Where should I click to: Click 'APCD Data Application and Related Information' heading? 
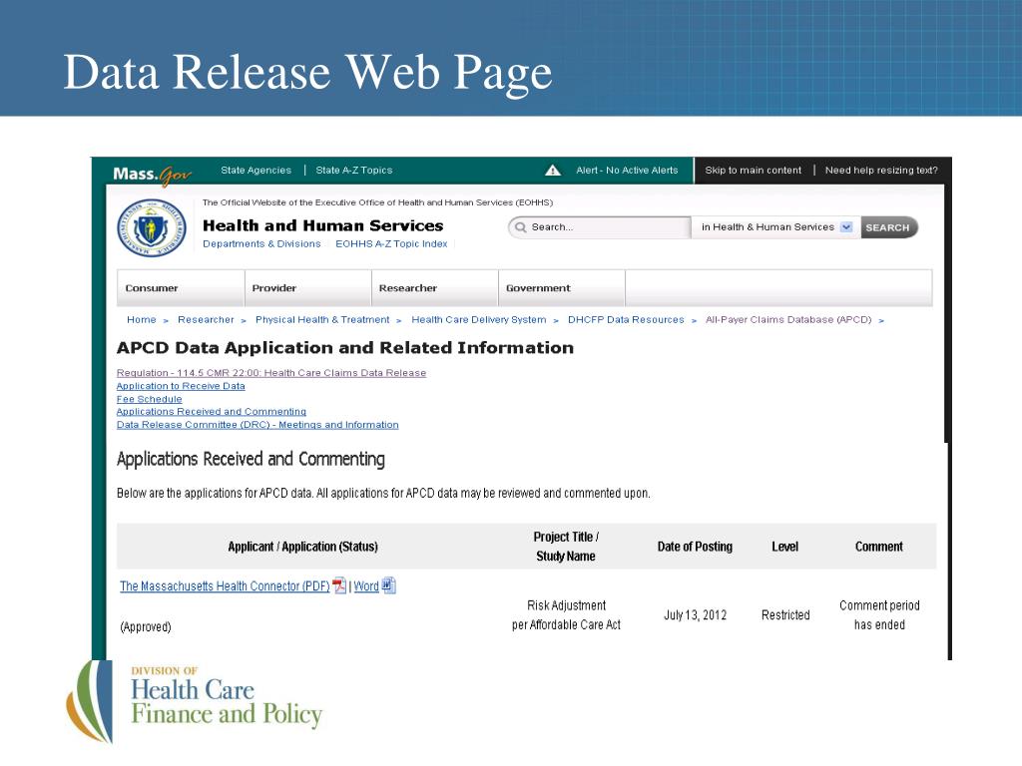(345, 348)
